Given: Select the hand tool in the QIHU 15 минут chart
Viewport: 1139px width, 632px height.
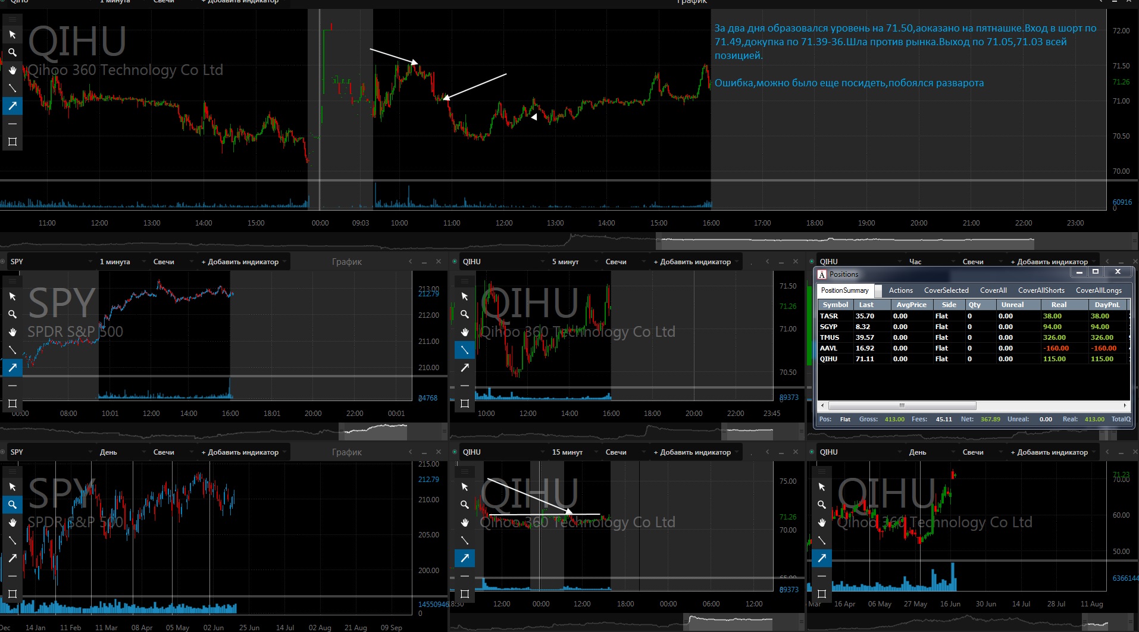Looking at the screenshot, I should click(x=465, y=523).
